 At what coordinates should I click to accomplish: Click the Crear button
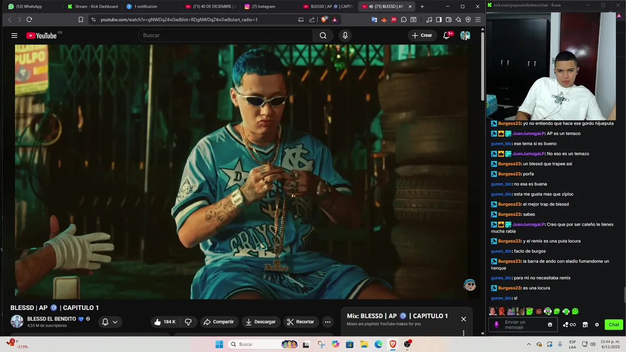click(x=422, y=35)
